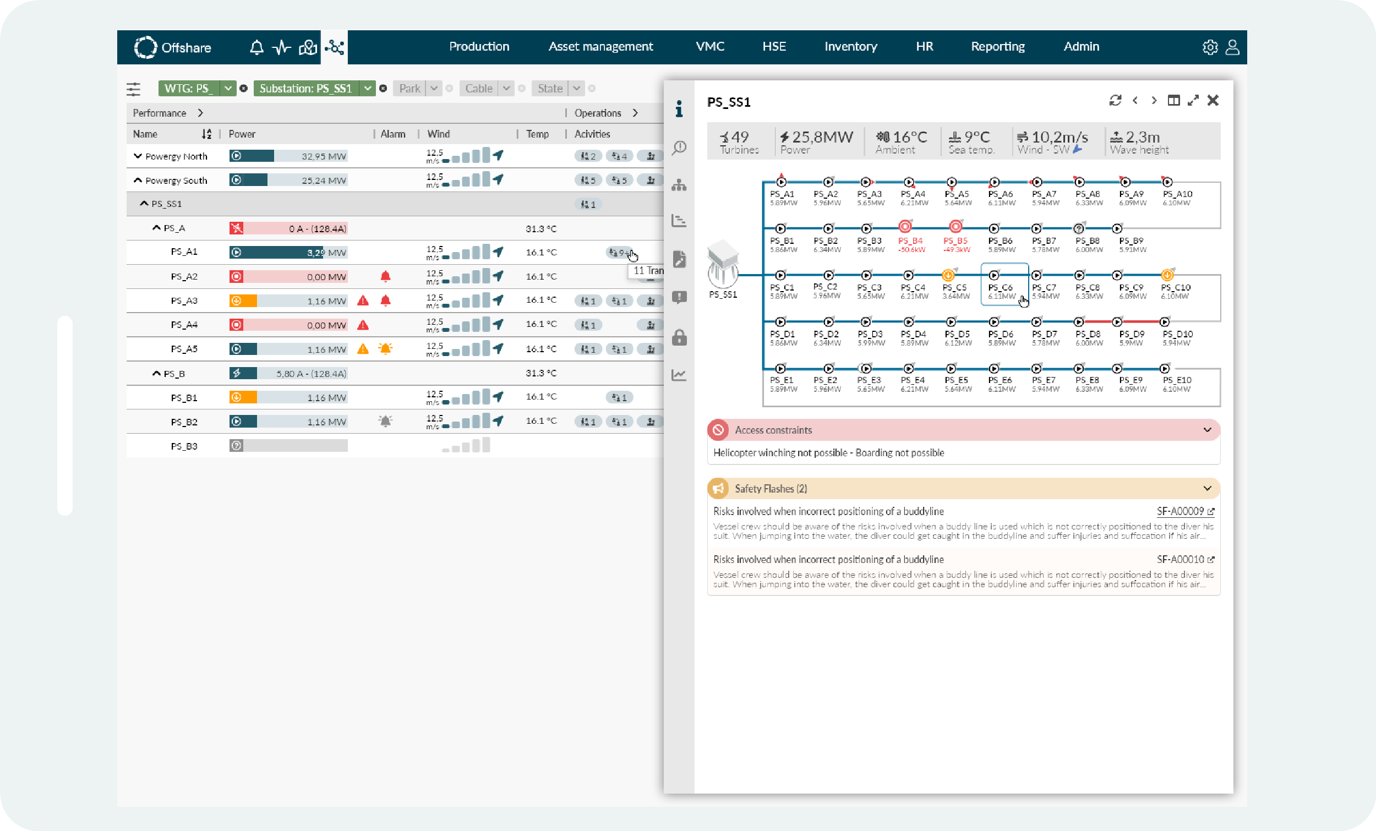Collapse the PS_A string row
Screen dimensions: 1376x831
tap(156, 228)
